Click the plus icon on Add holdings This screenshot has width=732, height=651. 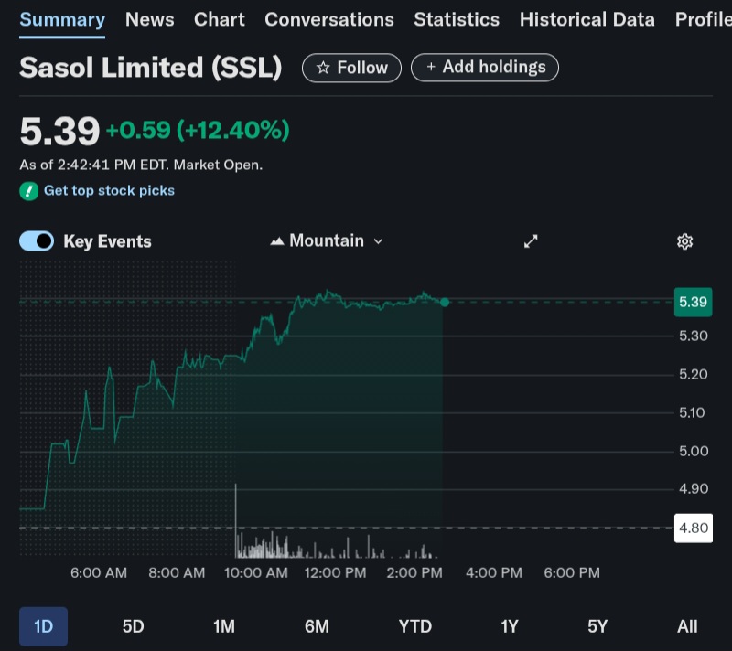[x=431, y=67]
